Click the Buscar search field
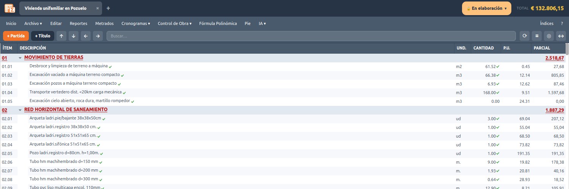Image resolution: width=569 pixels, height=189 pixels. click(311, 36)
